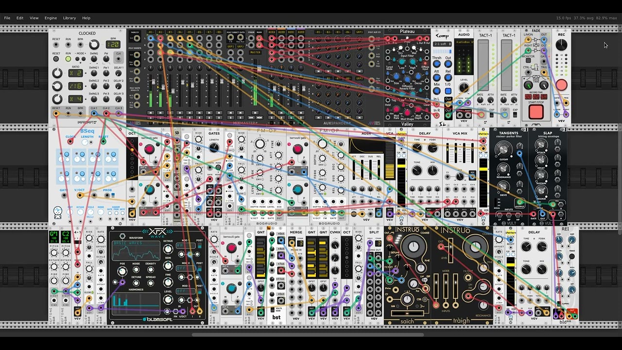Open Audio module device selector display
The width and height of the screenshot is (622, 350).
click(x=464, y=42)
